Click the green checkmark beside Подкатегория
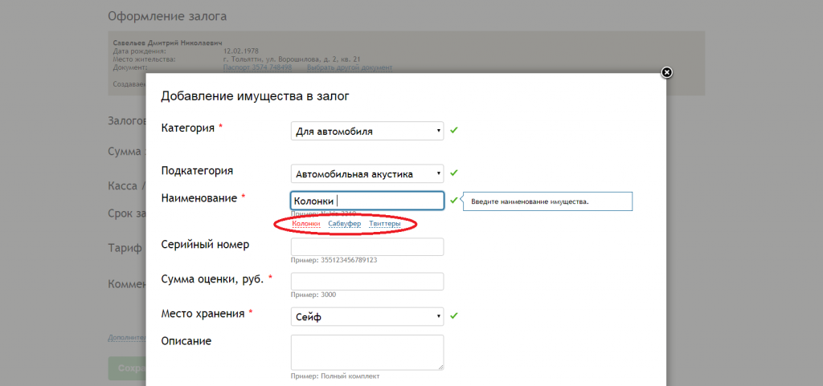Screen dimensions: 823x386 click(x=454, y=173)
